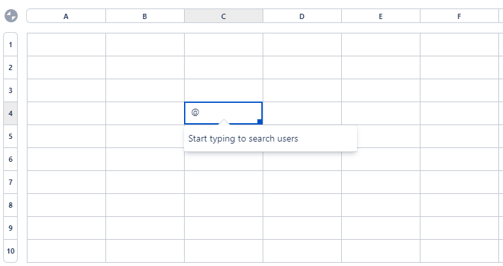Click the active cell containing @
503x266 pixels.
point(223,113)
